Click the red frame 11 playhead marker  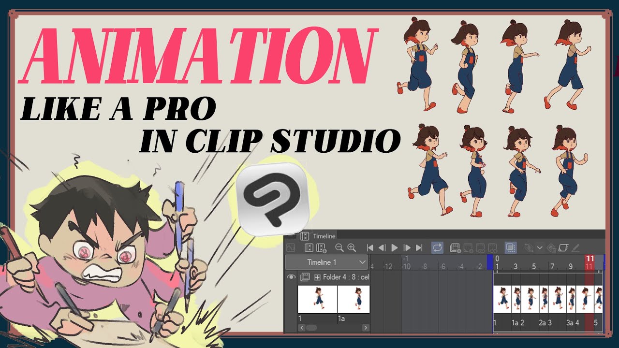pos(590,262)
